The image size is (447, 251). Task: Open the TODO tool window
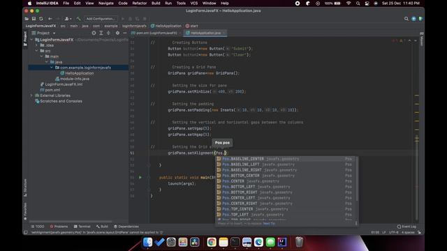tap(38, 227)
